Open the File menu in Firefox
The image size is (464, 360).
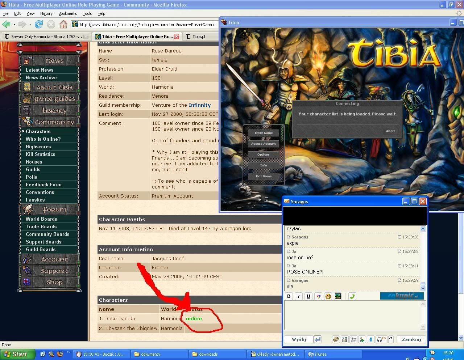click(5, 13)
